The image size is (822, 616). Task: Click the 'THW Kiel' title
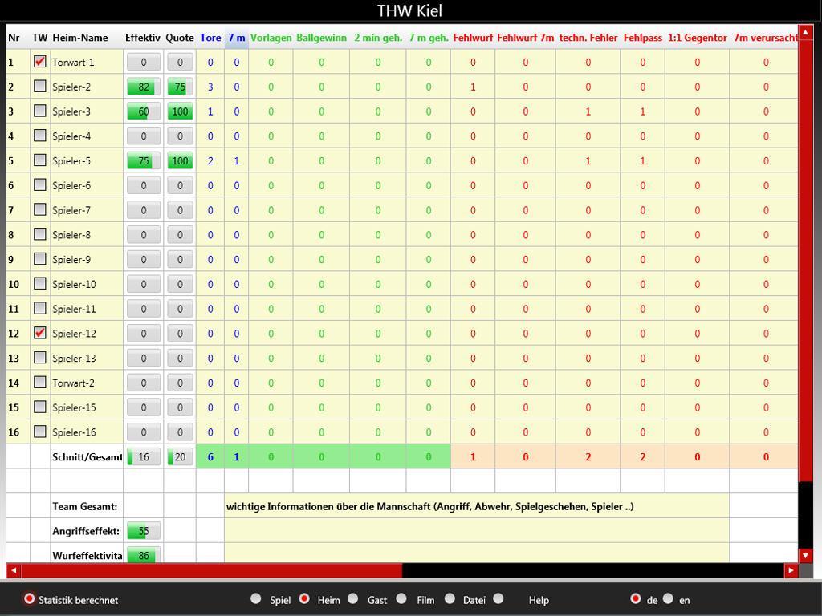pyautogui.click(x=409, y=10)
